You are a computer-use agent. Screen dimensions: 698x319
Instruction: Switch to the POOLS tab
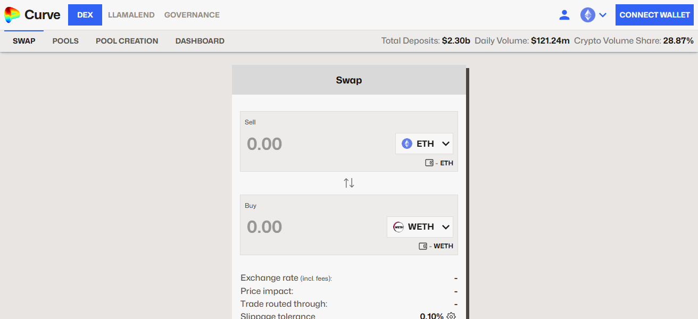[65, 40]
